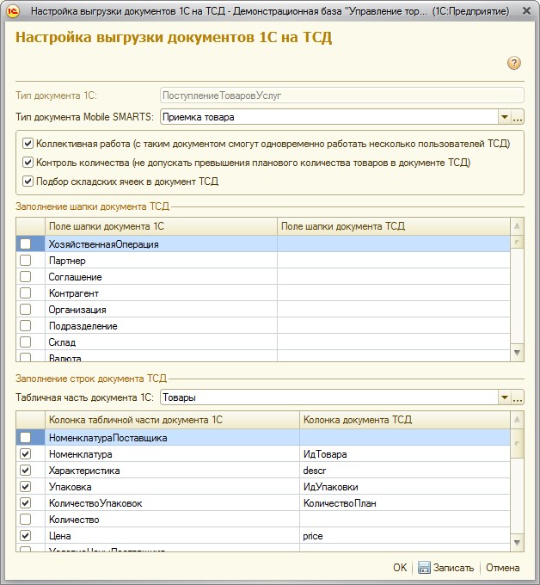
Task: Check the Организация row checkbox
Action: click(x=25, y=310)
